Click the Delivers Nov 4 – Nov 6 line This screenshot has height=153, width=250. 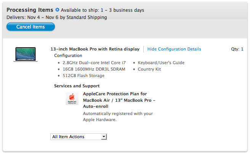(57, 17)
